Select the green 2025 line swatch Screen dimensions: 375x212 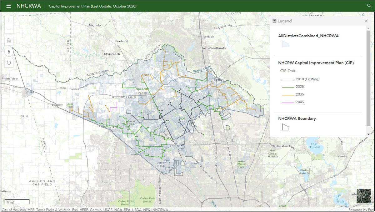[287, 87]
